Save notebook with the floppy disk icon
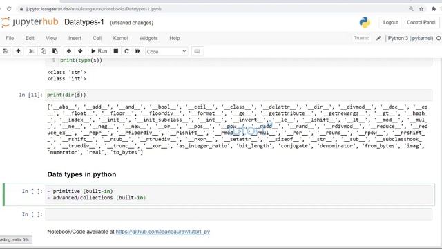Screen dimensions: 442x249 pos(5,51)
